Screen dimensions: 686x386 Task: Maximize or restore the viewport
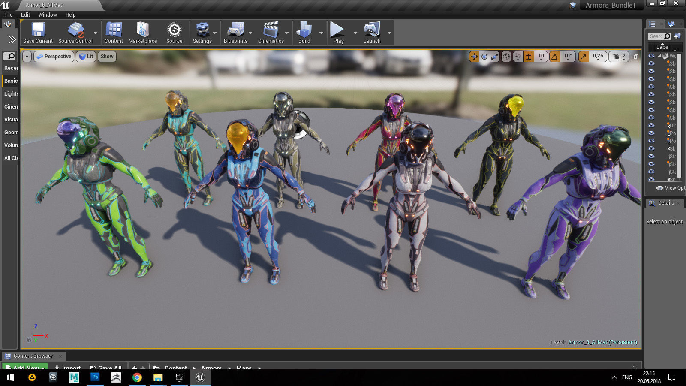pyautogui.click(x=636, y=57)
